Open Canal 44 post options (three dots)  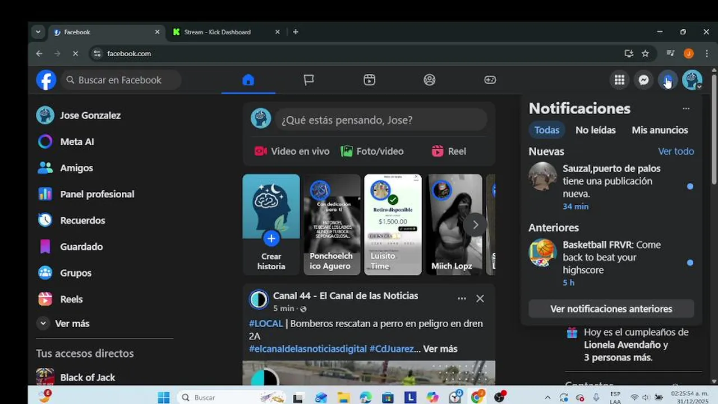pos(462,299)
